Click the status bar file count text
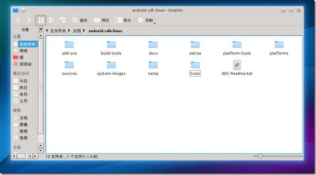 pos(71,156)
